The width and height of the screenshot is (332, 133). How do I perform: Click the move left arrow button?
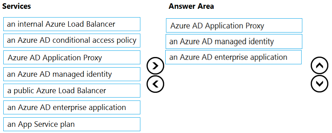click(x=155, y=84)
